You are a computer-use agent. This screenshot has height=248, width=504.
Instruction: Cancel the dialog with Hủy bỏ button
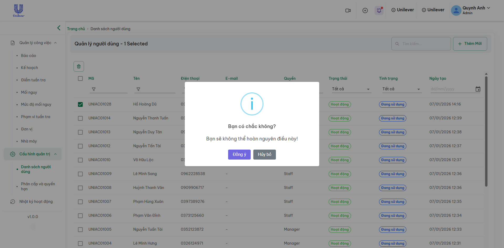pyautogui.click(x=264, y=155)
